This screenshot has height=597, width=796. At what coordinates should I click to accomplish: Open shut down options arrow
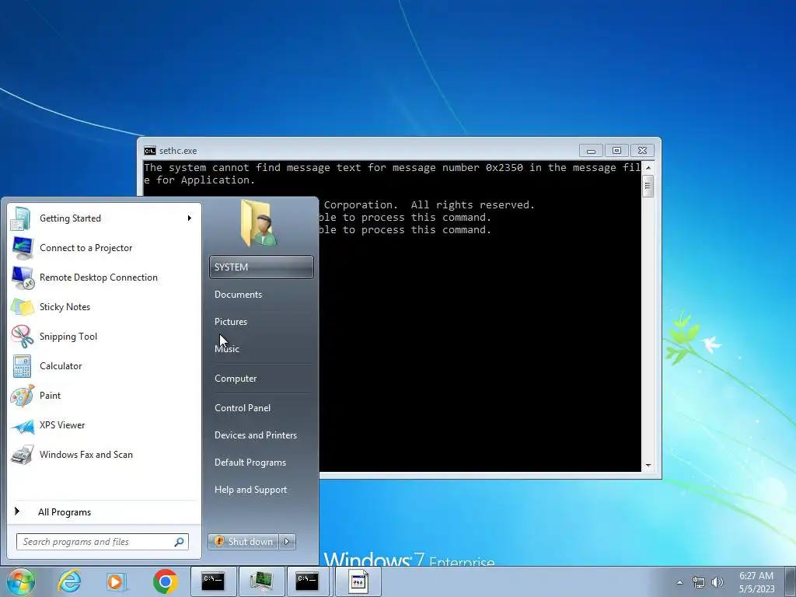coord(288,542)
